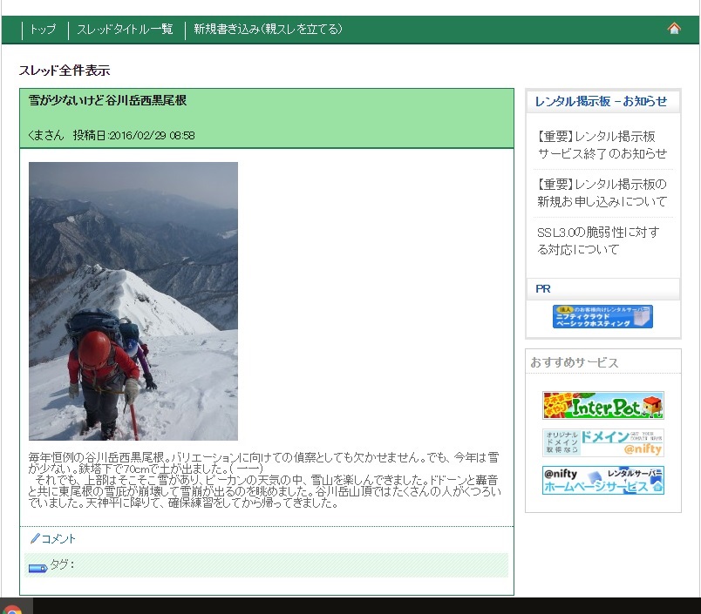Open the mountain climbing photo thumbnail
This screenshot has width=701, height=614.
133,301
